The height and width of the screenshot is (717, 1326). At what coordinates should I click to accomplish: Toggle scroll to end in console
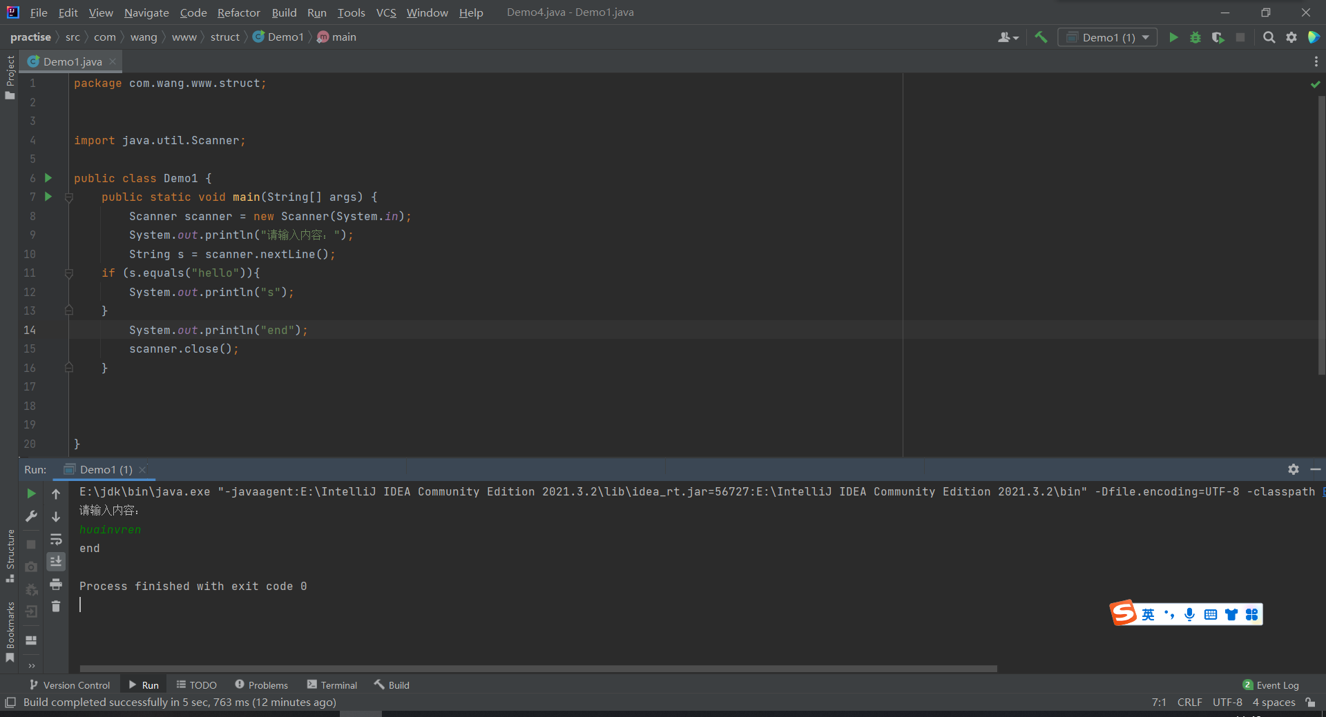pyautogui.click(x=56, y=562)
